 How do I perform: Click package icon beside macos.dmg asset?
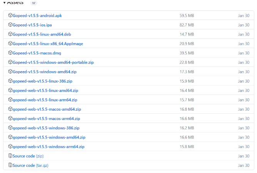pyautogui.click(x=10, y=53)
